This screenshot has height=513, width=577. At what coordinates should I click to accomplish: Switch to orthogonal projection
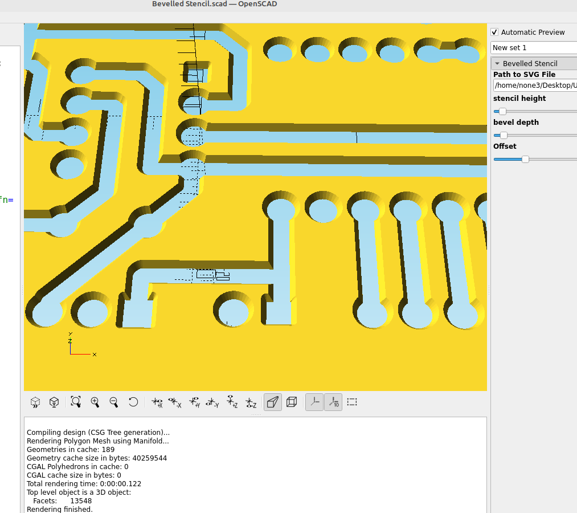pos(291,402)
